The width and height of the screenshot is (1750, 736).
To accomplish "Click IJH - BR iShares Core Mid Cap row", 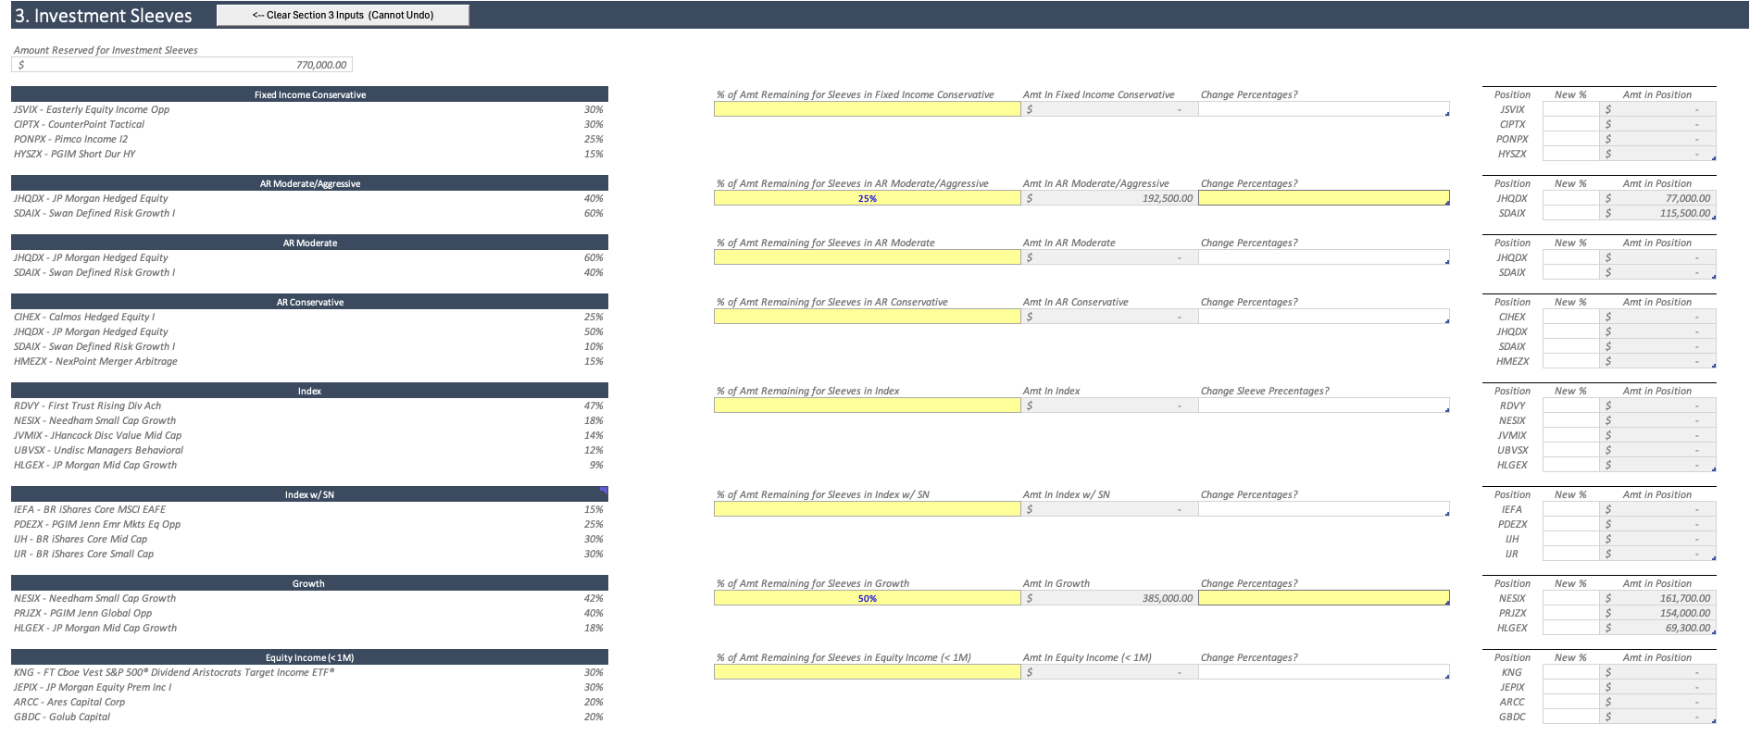I will pos(309,539).
